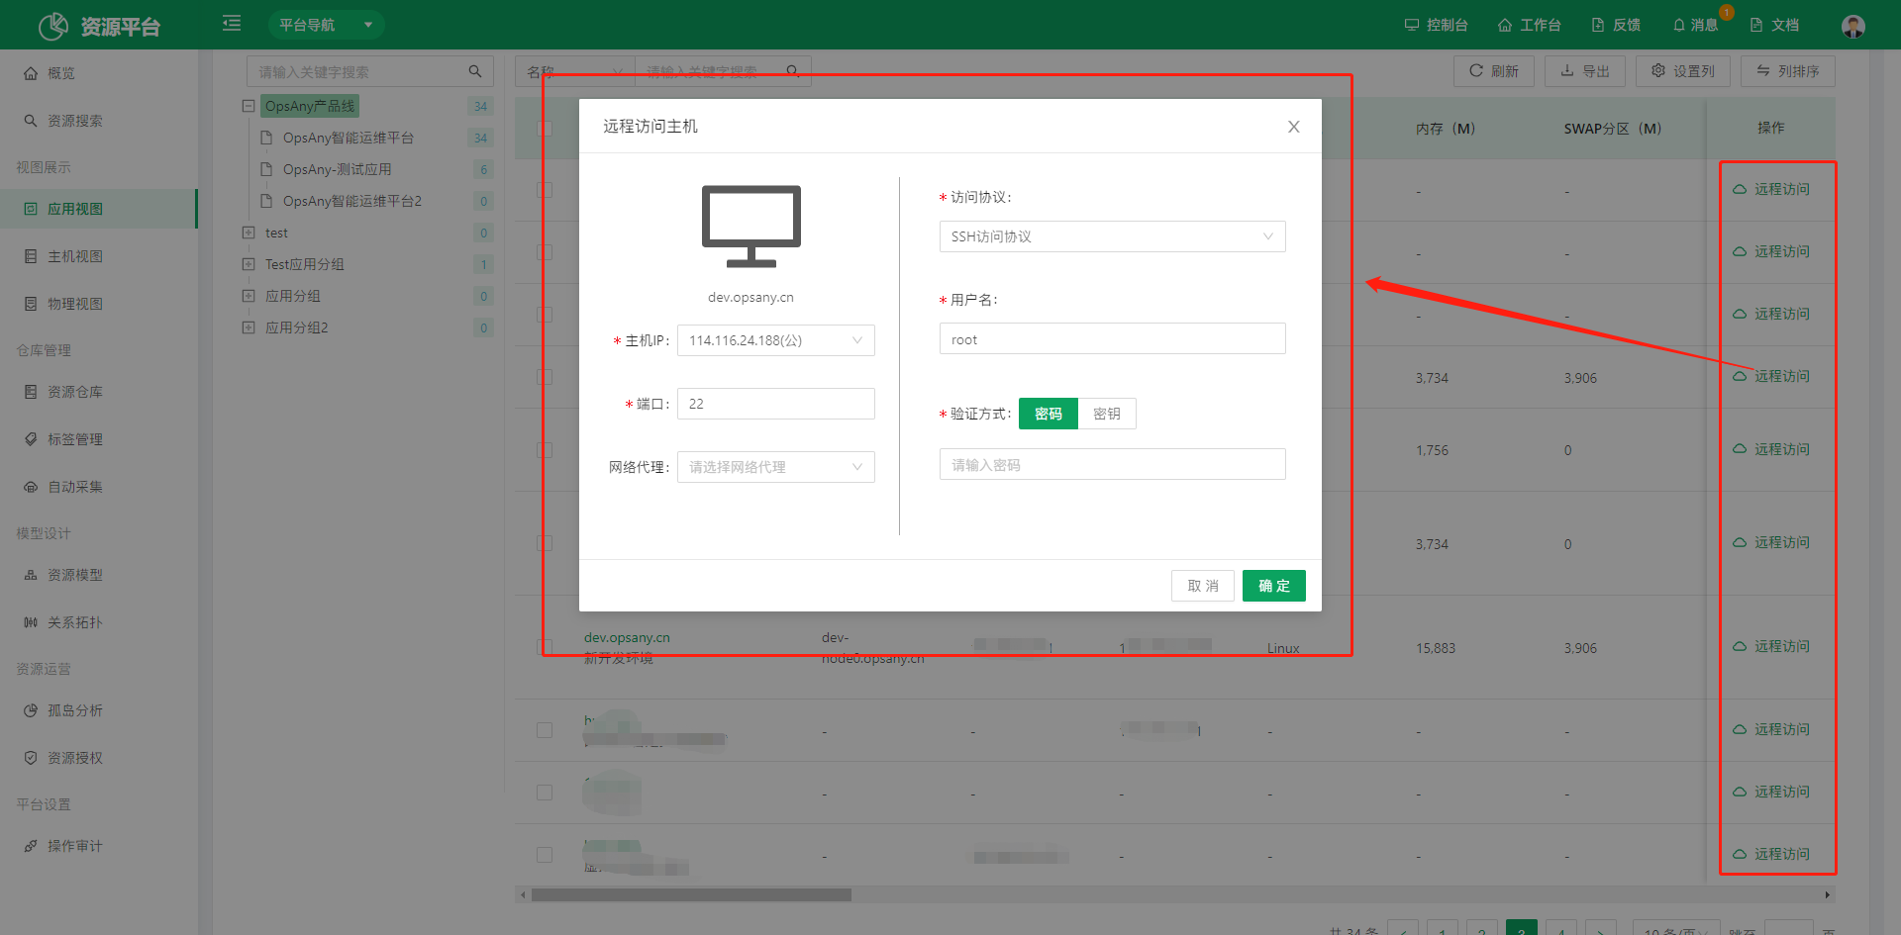Click the horizontal table scrollbar
The image size is (1901, 935).
click(691, 894)
